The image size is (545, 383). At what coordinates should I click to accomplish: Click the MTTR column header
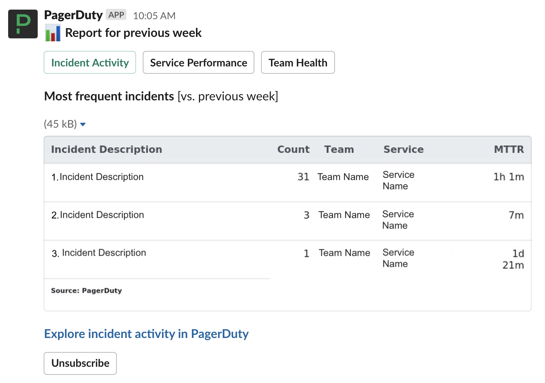point(509,149)
